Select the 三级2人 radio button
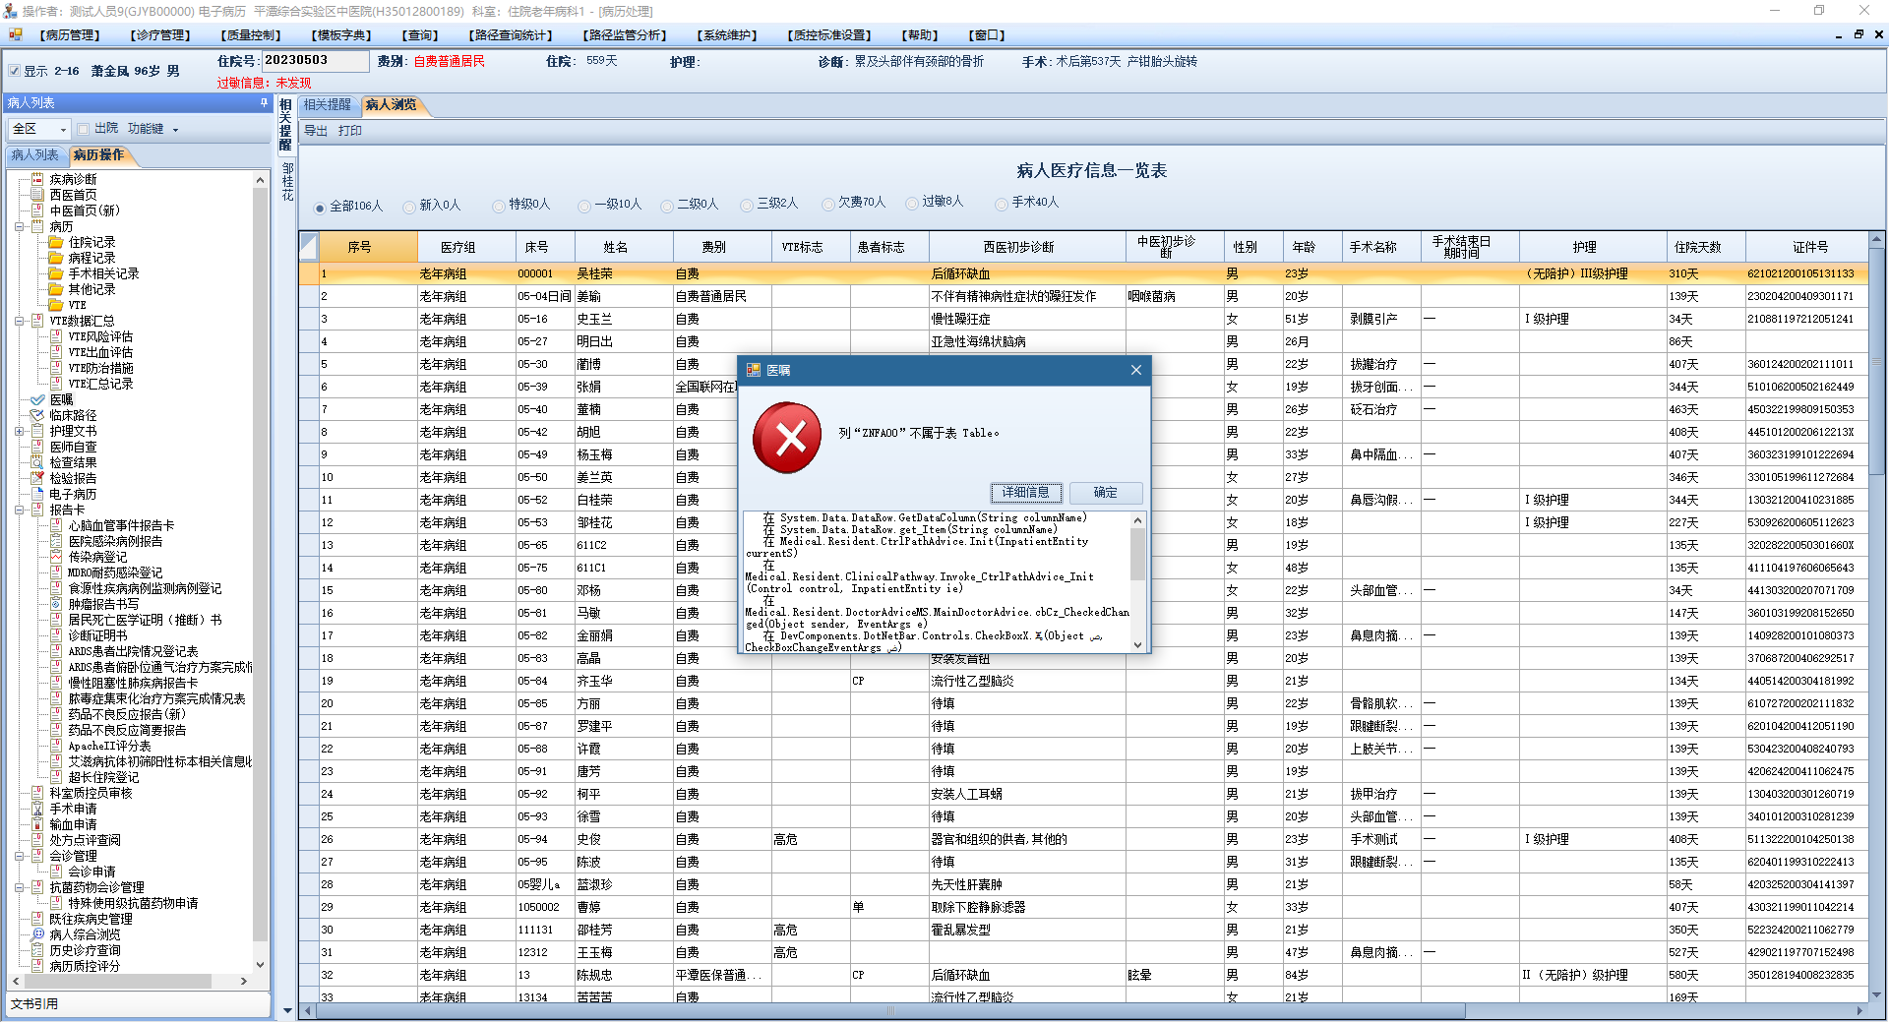 [x=747, y=205]
